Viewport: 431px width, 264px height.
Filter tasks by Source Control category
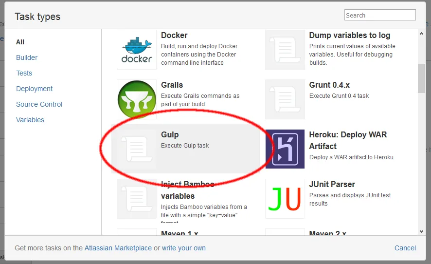pyautogui.click(x=39, y=104)
